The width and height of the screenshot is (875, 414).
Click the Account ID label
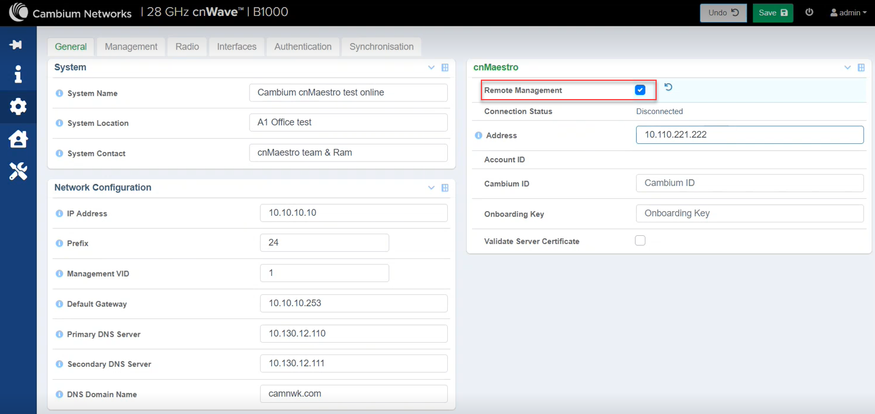(x=504, y=160)
